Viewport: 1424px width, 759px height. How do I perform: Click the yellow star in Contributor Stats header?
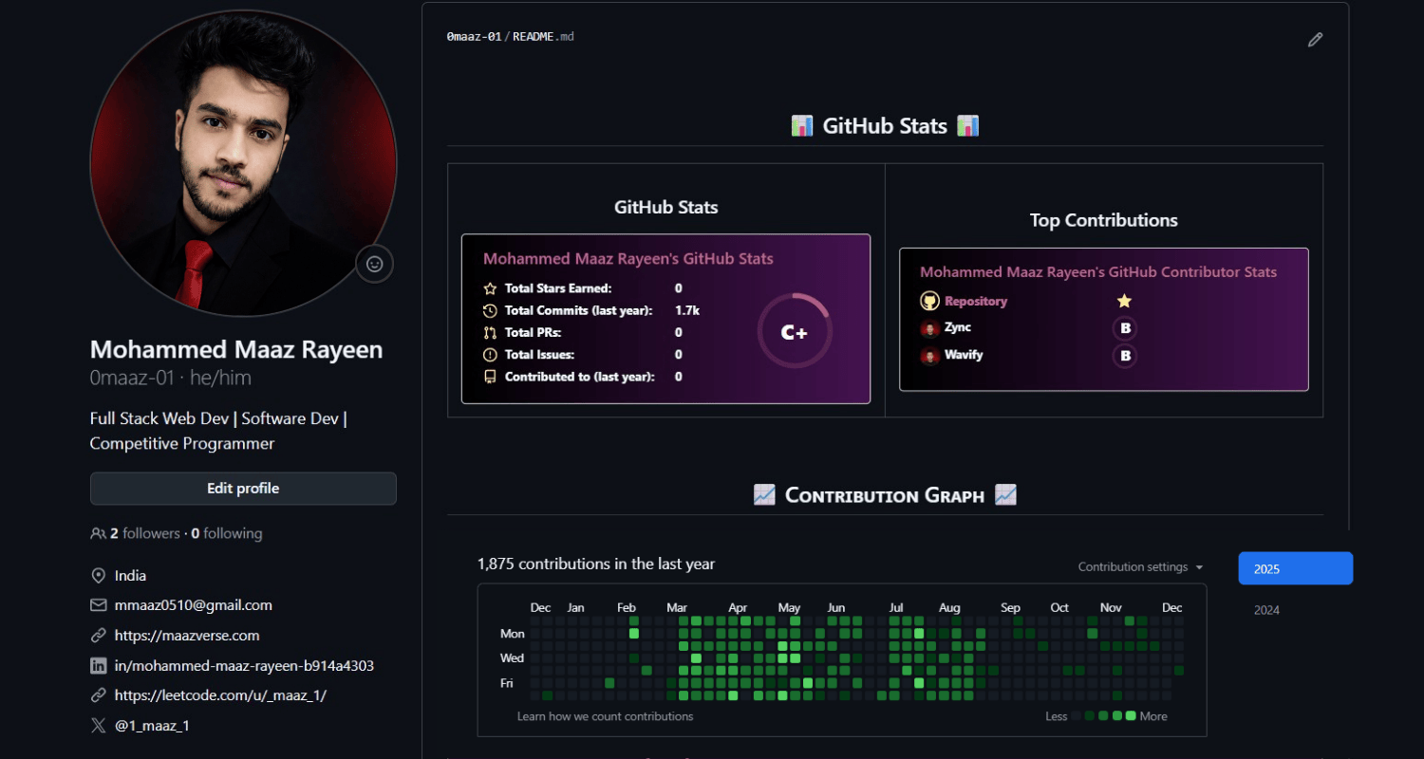[1124, 301]
